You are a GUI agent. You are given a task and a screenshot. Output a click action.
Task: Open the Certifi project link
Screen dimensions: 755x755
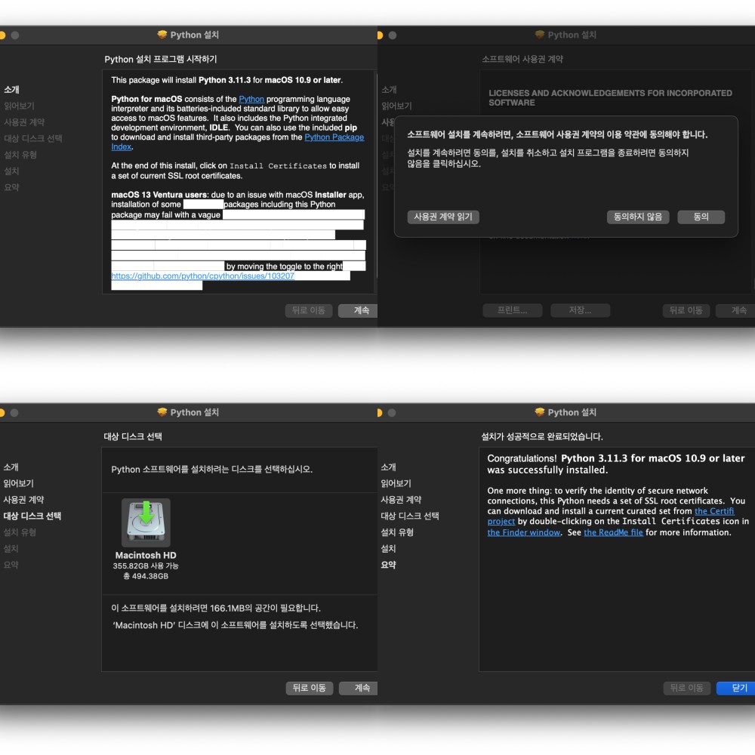pos(714,511)
